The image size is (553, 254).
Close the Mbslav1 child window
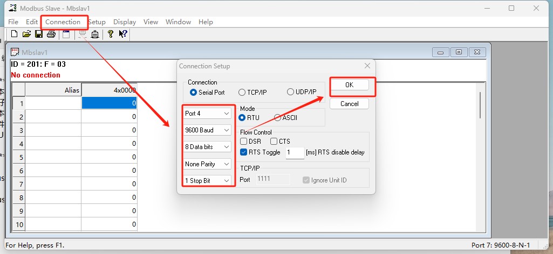[477, 52]
